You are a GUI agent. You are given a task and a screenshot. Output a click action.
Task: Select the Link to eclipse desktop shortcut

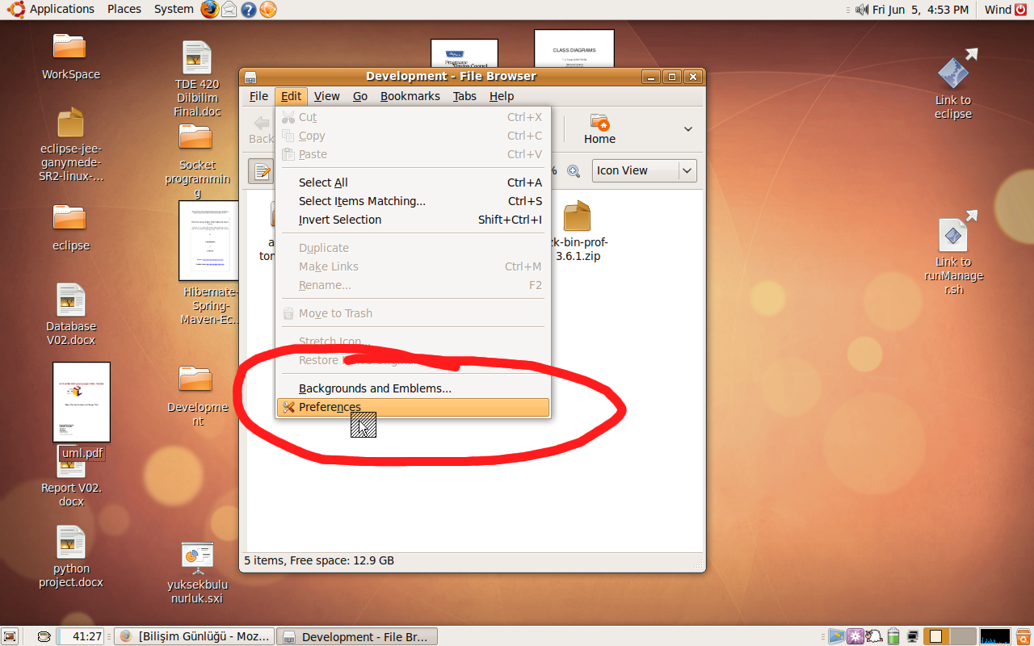coord(953,71)
